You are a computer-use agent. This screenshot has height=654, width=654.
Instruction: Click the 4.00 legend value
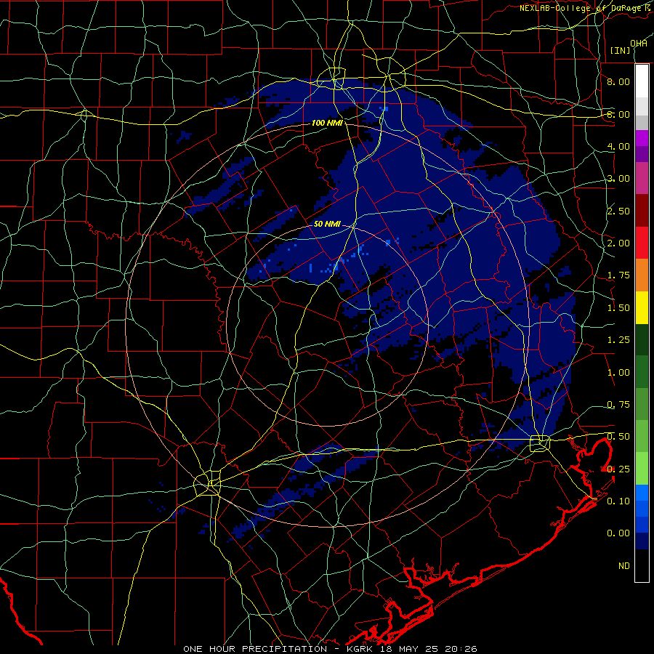click(x=618, y=146)
